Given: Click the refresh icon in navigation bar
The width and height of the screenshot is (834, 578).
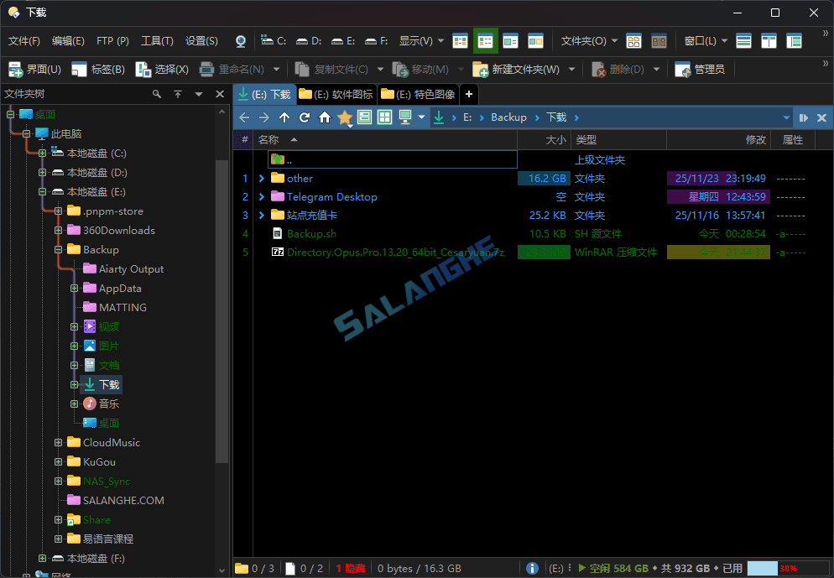Looking at the screenshot, I should (305, 117).
